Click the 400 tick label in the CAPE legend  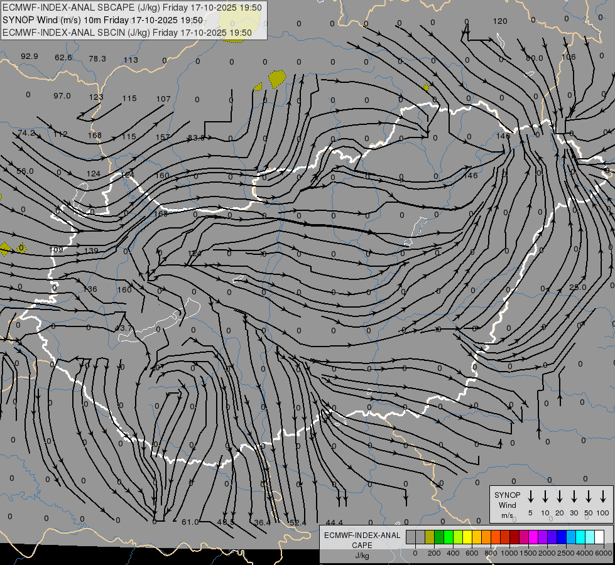pos(453,553)
